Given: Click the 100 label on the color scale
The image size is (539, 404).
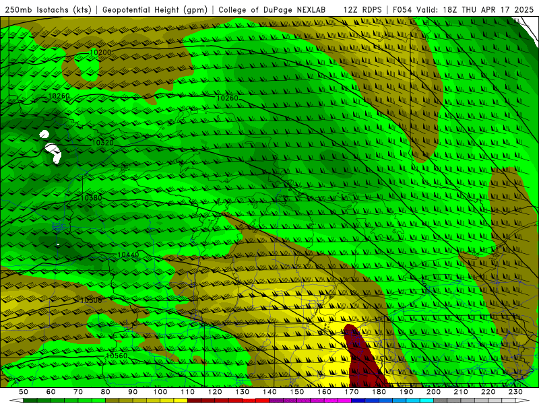Looking at the screenshot, I should 160,392.
